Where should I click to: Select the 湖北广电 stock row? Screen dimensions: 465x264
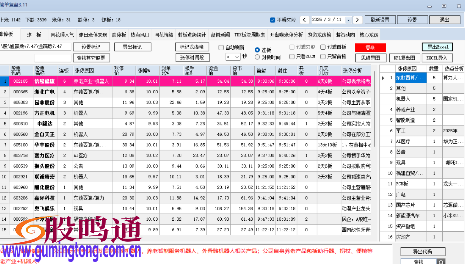tap(185, 92)
